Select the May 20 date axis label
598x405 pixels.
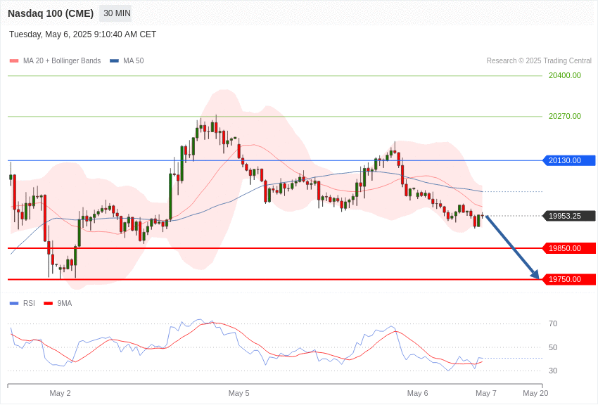(535, 393)
